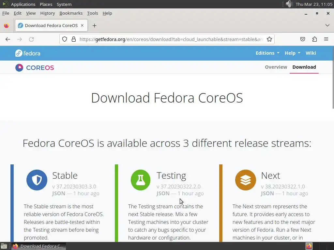Open the Stable stream JSON link
334x250 pixels.
[x=59, y=193]
